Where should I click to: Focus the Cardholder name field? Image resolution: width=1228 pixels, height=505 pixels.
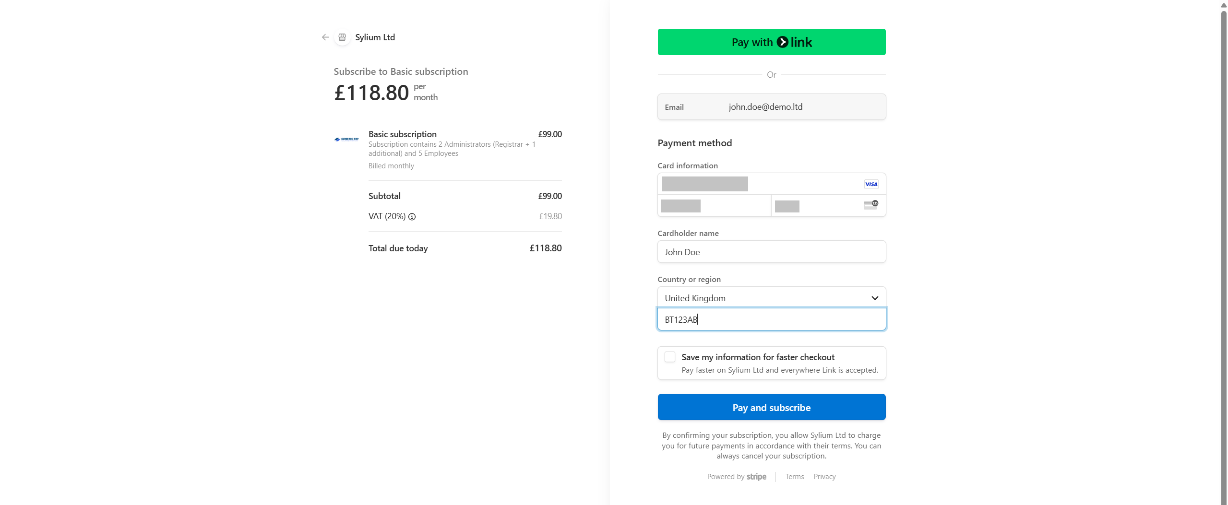coord(771,252)
